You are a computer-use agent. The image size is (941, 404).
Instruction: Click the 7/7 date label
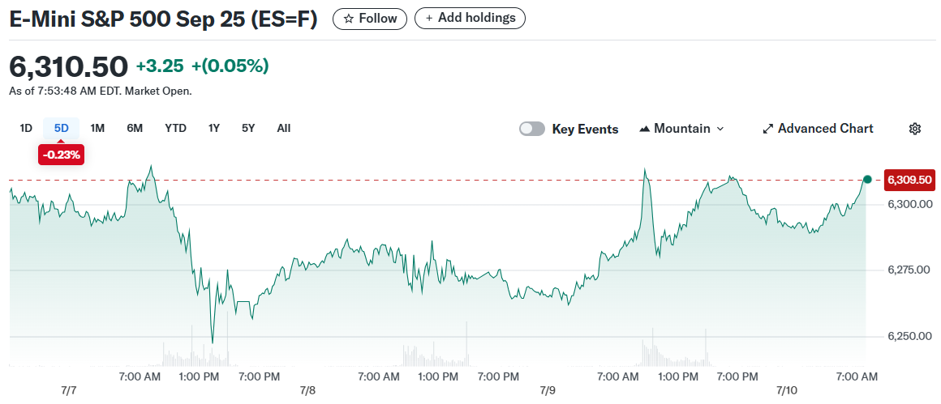[69, 391]
